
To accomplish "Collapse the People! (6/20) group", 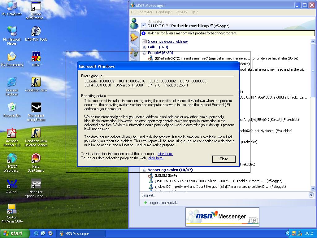I will 144,53.
